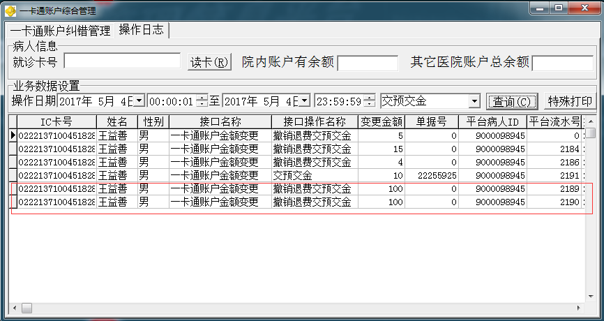Screen dimensions: 604x321
Task: Click the 平台流水号 column header
Action: click(x=554, y=122)
